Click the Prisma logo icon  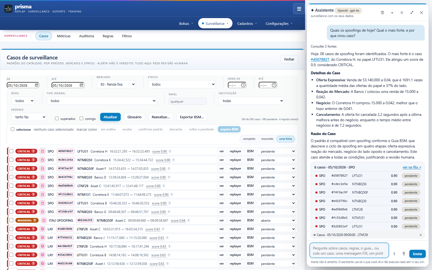point(8,9)
